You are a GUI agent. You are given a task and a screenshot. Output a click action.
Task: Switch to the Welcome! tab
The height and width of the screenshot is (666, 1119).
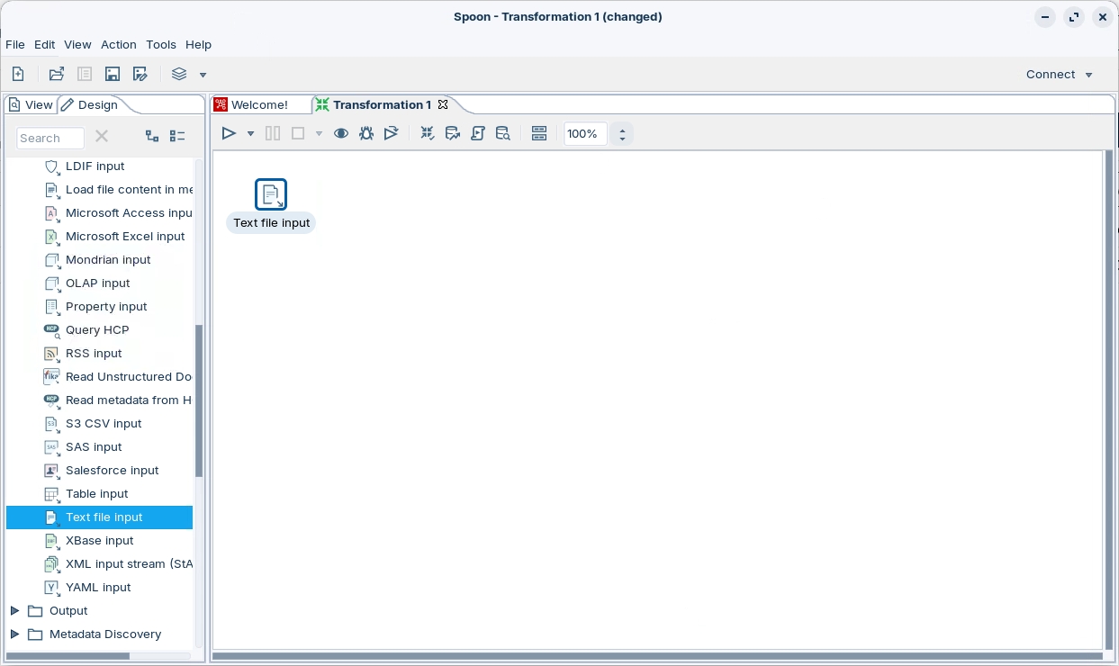259,104
